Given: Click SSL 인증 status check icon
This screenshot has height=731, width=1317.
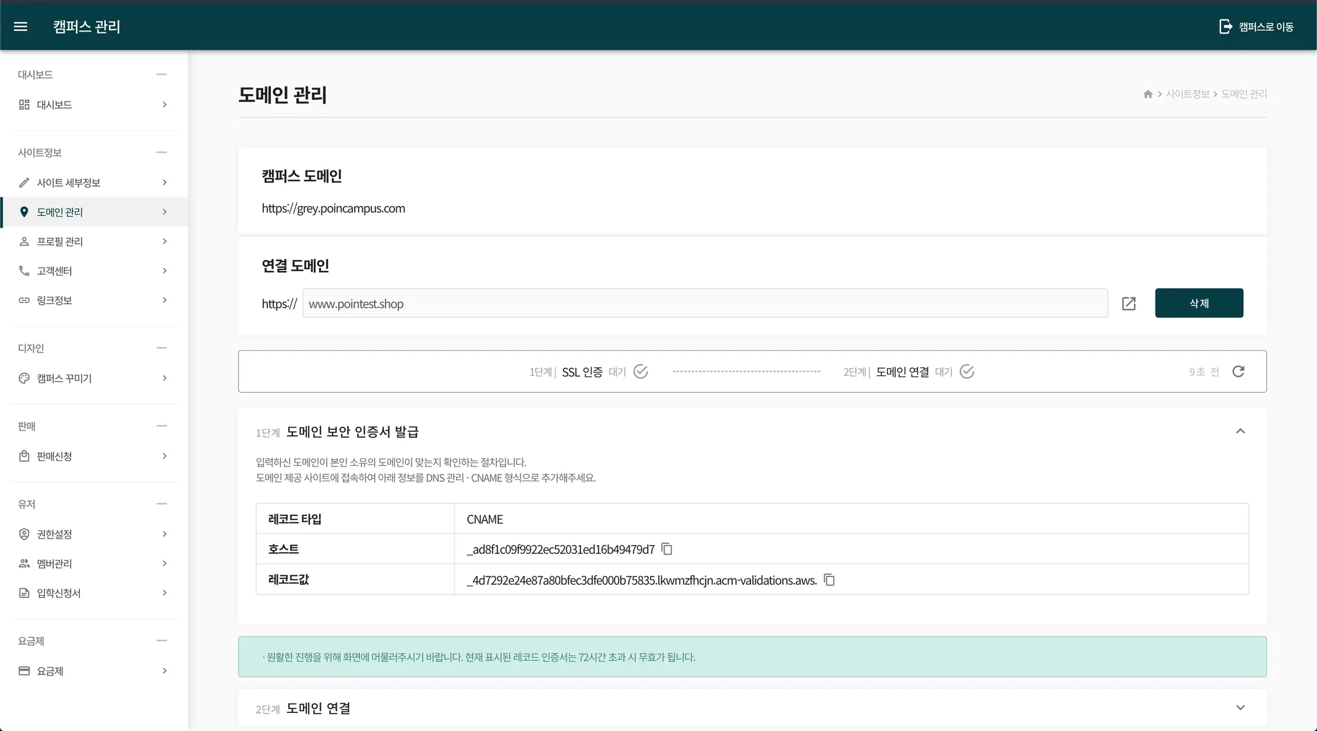Looking at the screenshot, I should pyautogui.click(x=640, y=371).
